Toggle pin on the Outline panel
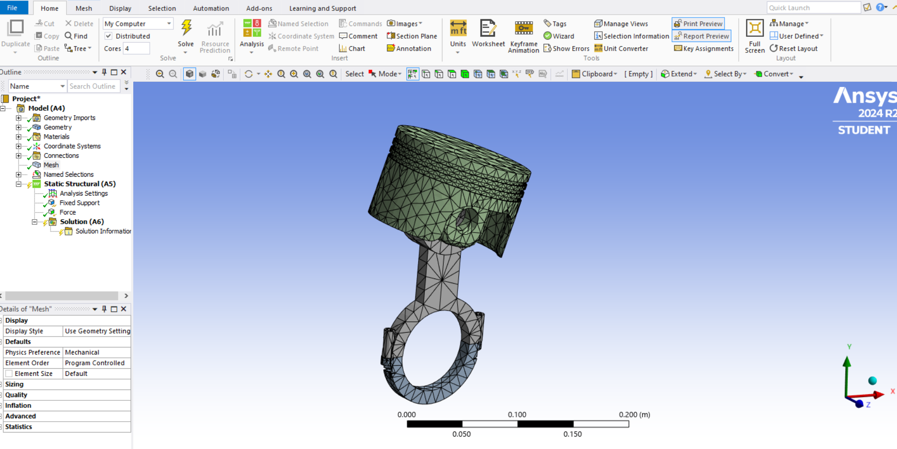This screenshot has height=449, width=897. (x=104, y=72)
